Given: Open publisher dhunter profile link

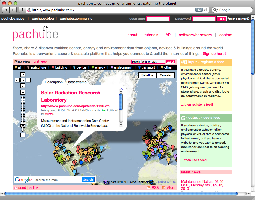Looking at the screenshot, I should (x=49, y=114).
